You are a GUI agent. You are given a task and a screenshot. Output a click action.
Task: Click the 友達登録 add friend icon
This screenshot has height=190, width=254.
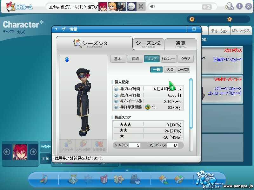pos(99,146)
